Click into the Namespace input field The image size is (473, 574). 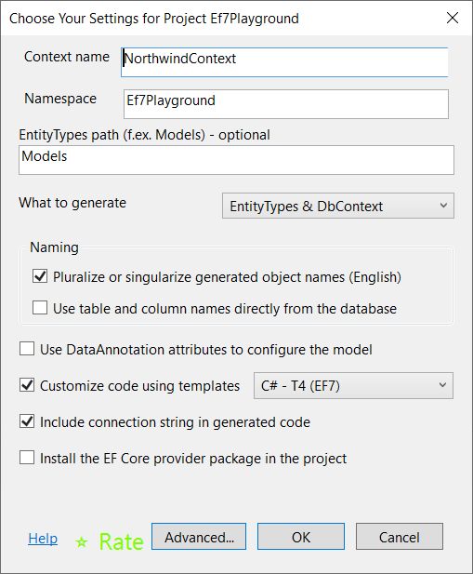click(x=286, y=104)
